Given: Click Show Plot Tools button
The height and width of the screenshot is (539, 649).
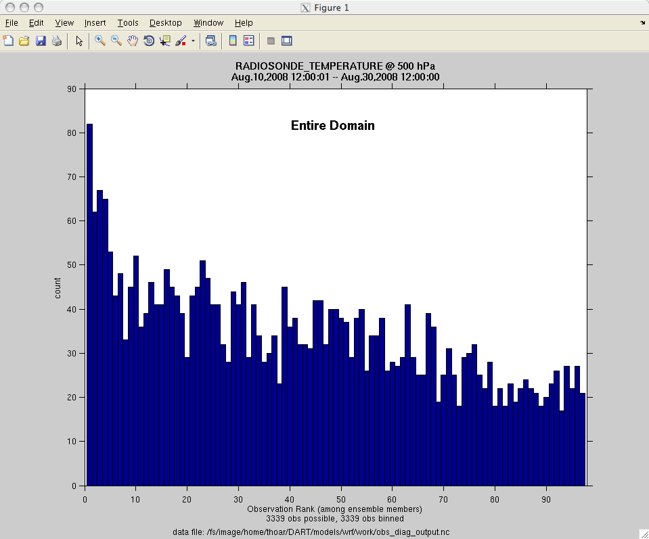Looking at the screenshot, I should click(287, 41).
